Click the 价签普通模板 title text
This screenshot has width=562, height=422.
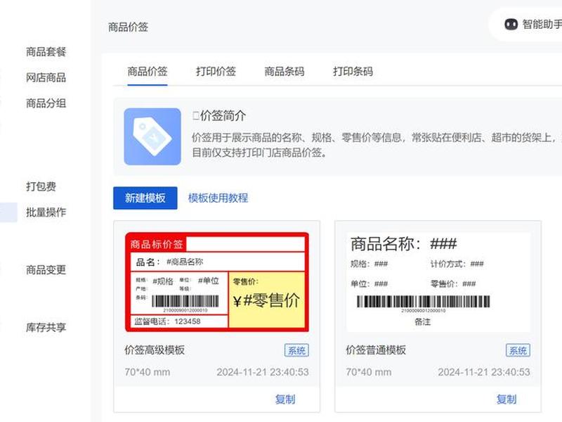point(376,350)
